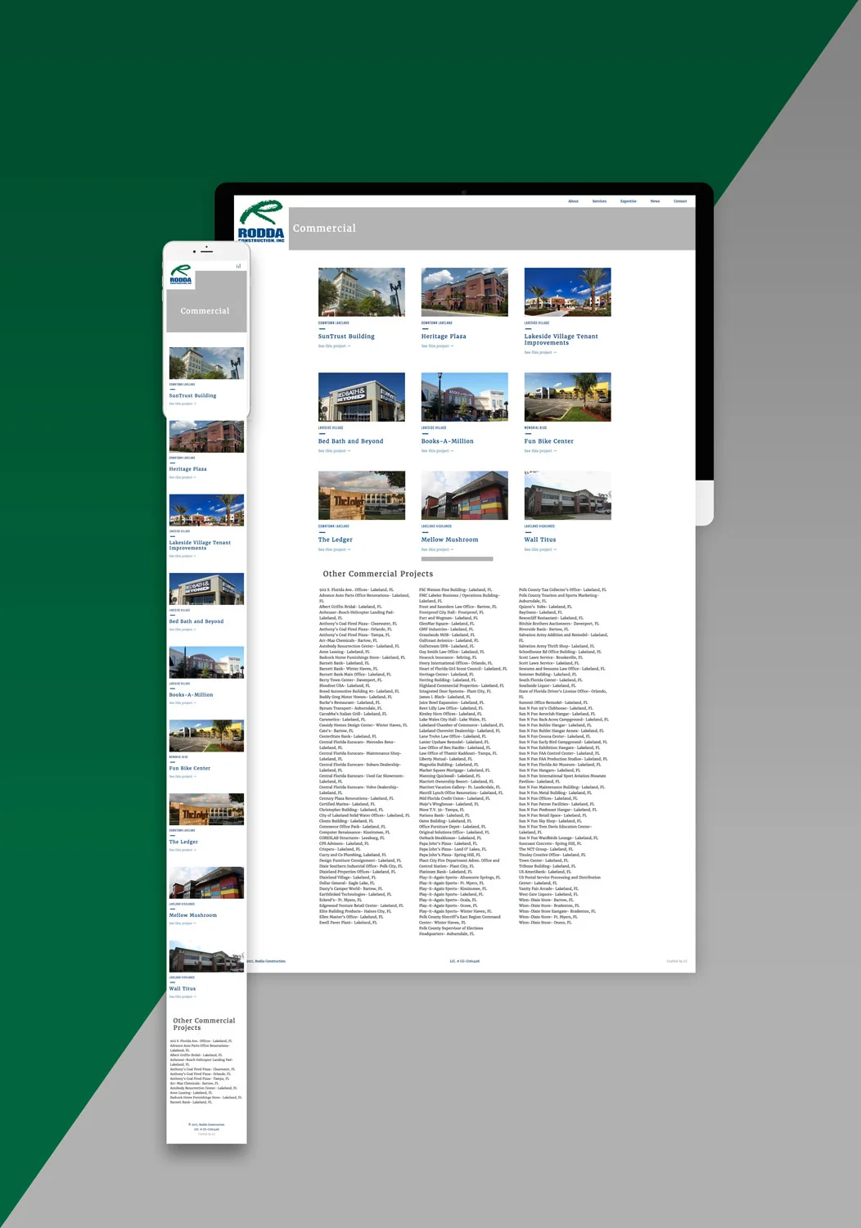861x1228 pixels.
Task: Click 'See this project' under desktop SunTrust Building
Action: [x=334, y=346]
